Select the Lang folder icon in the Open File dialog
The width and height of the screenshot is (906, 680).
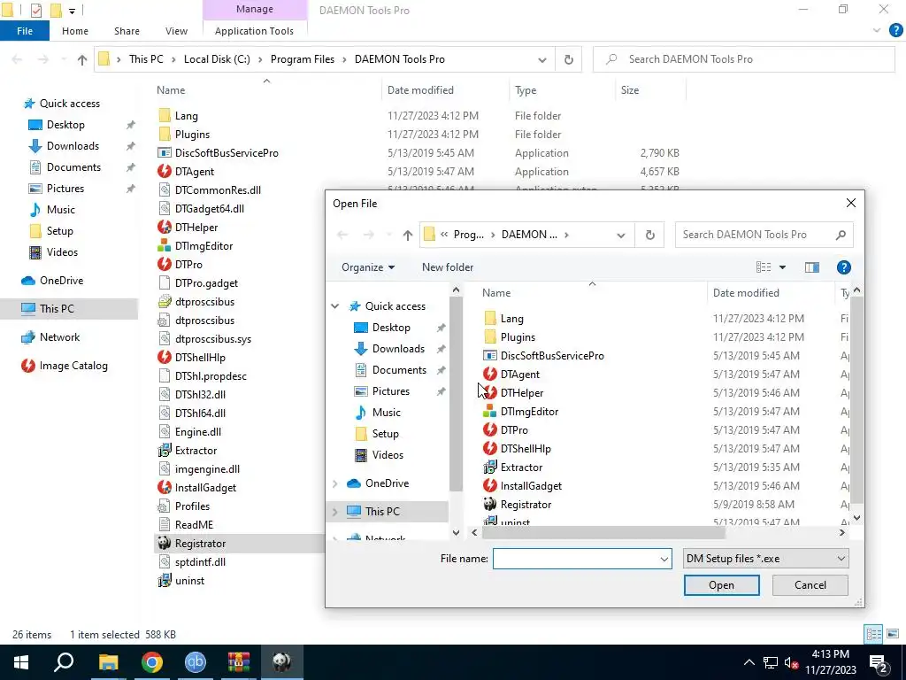coord(490,318)
